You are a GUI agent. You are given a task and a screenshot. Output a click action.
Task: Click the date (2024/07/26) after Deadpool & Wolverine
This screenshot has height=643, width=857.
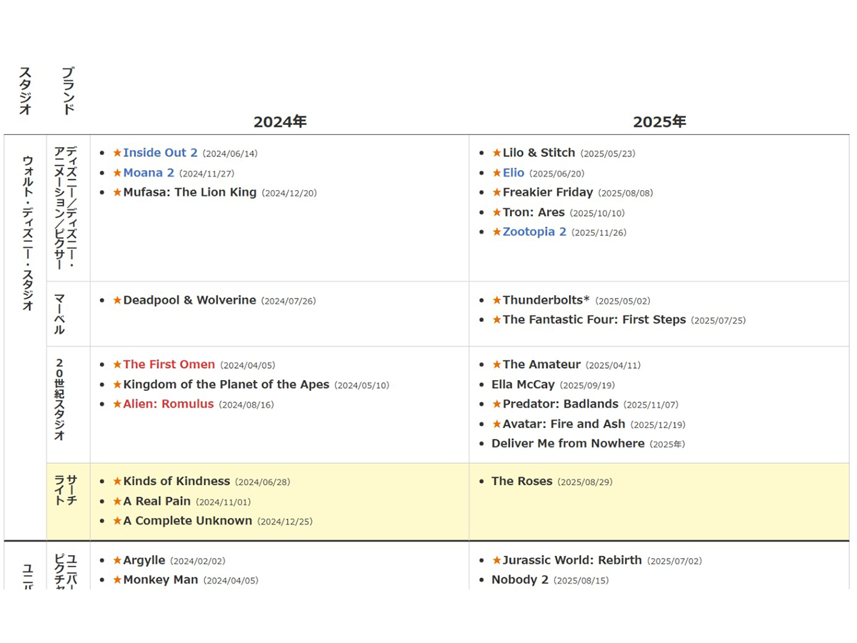(288, 301)
